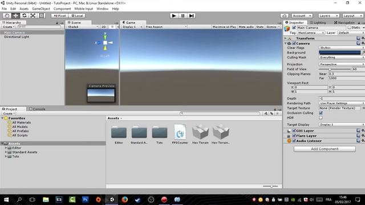Open Unity from the Windows taskbar
The height and width of the screenshot is (205, 365).
coord(112,199)
